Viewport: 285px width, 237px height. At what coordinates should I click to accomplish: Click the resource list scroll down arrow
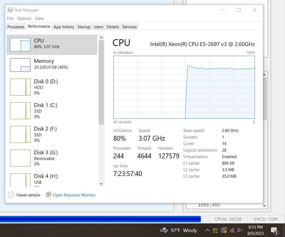click(101, 184)
